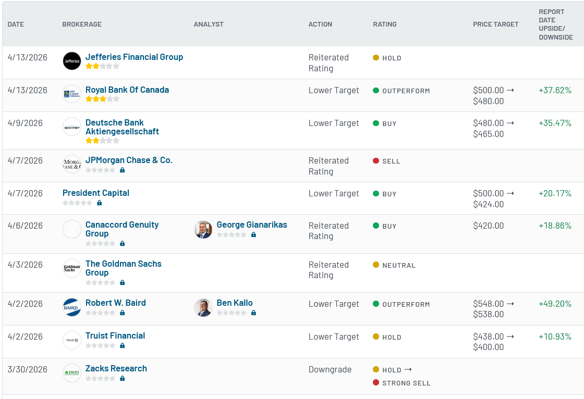Click the +35.47% upside value

point(555,123)
